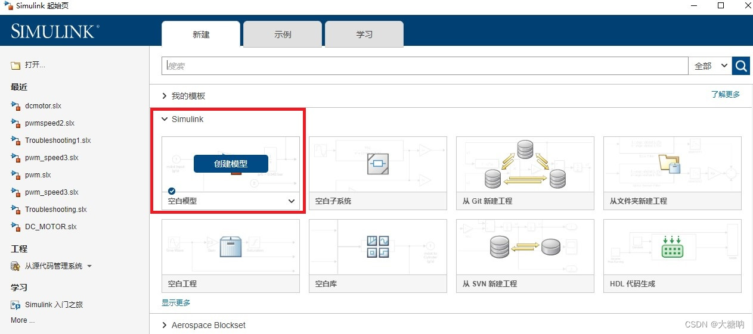Click the 打开... link
Image resolution: width=753 pixels, height=334 pixels.
(x=35, y=65)
